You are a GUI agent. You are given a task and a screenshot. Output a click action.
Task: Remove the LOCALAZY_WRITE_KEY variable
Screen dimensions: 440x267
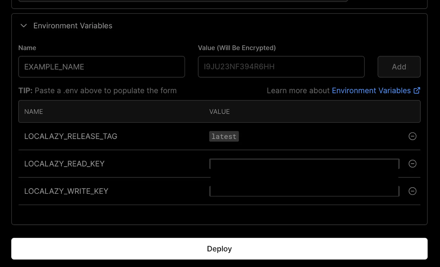pos(412,191)
